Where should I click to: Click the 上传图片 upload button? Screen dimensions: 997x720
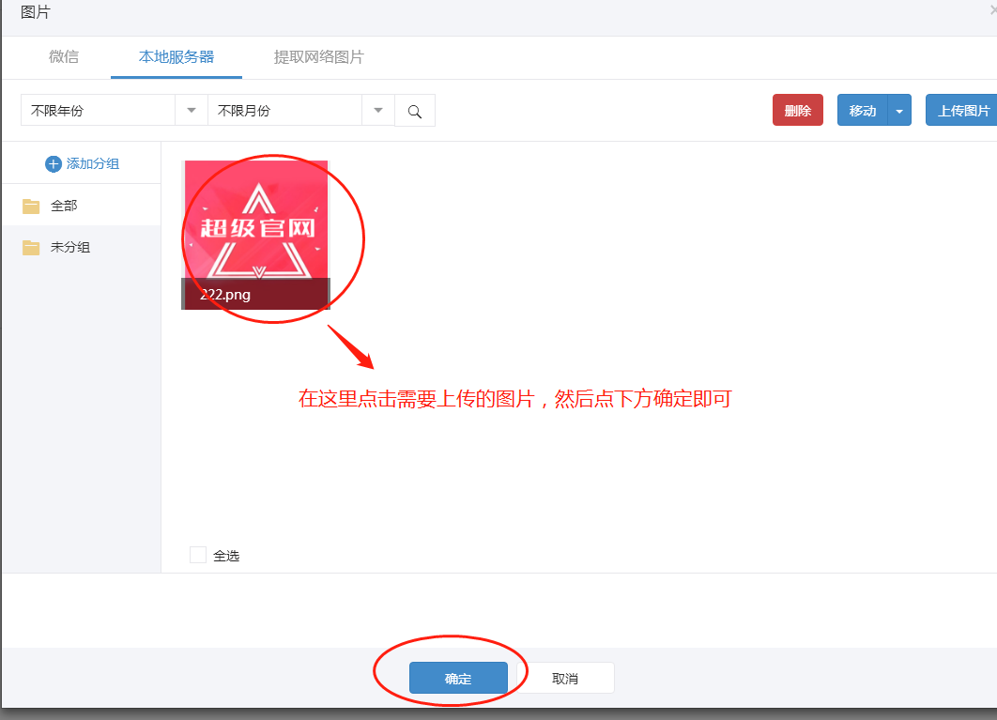(x=963, y=111)
